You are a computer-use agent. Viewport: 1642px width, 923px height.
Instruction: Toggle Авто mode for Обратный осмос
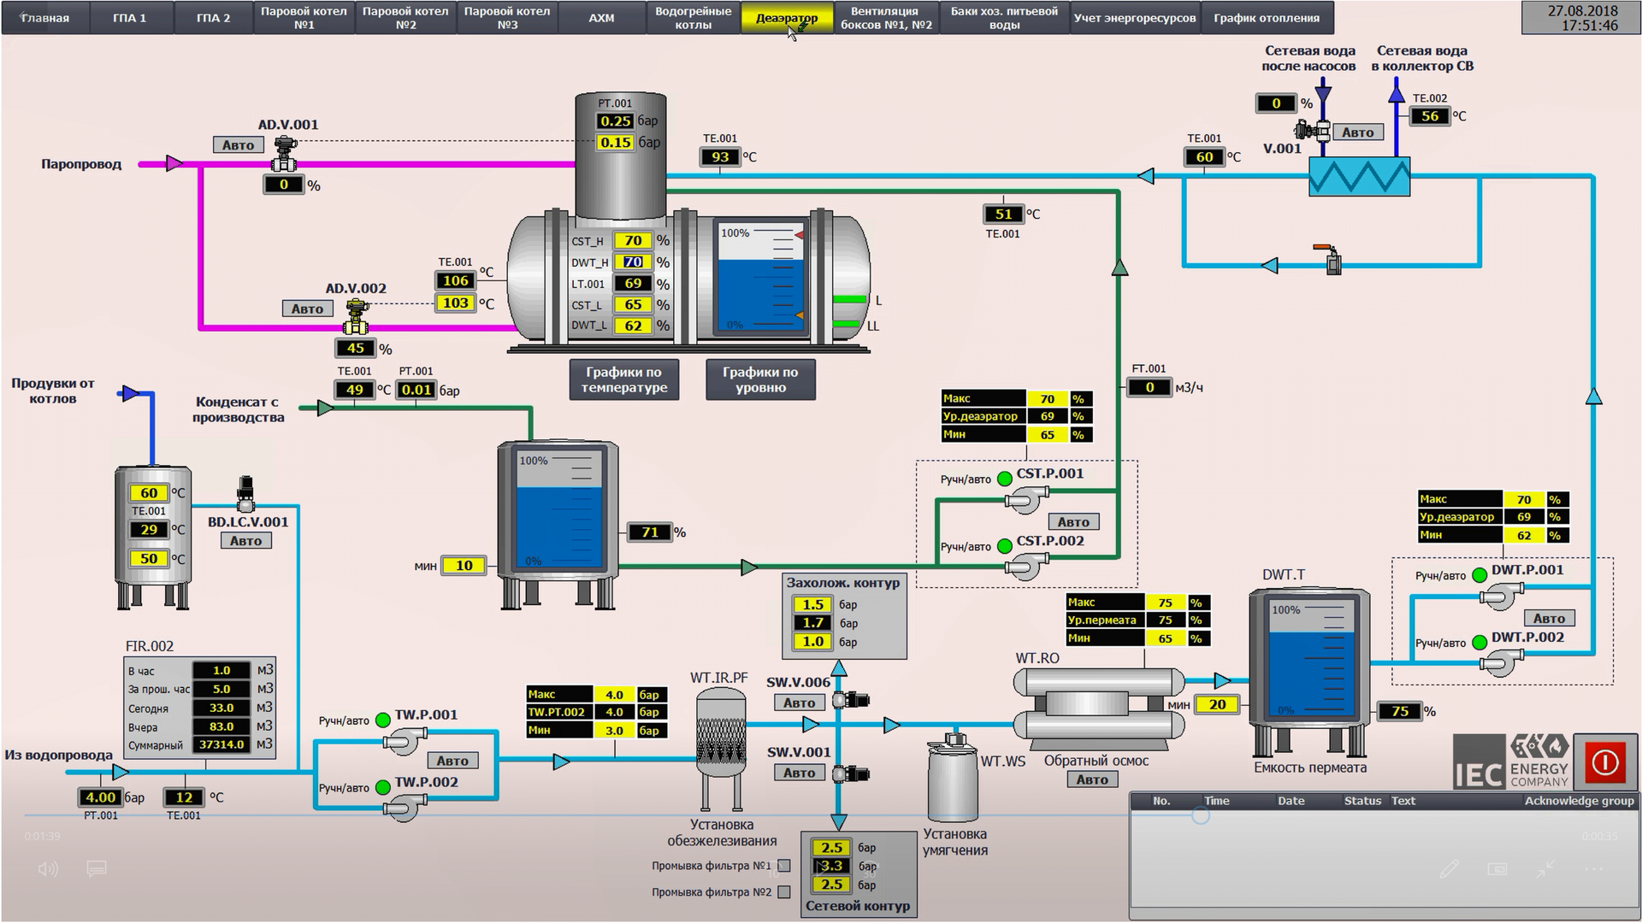tap(1092, 779)
